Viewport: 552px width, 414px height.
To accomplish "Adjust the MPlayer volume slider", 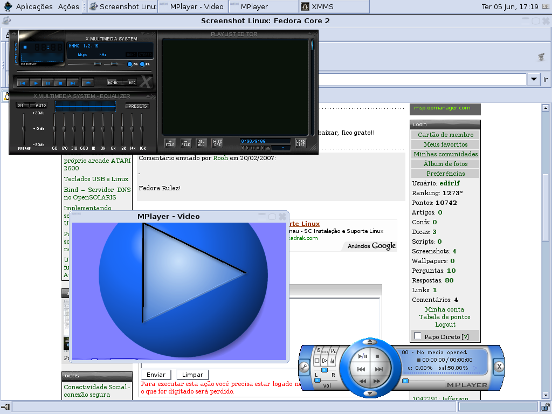I will (x=318, y=381).
